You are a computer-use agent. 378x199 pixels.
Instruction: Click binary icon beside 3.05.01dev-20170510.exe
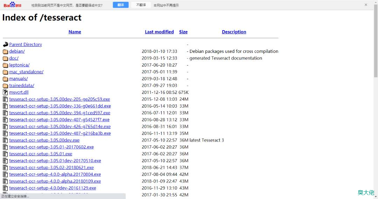click(5, 161)
